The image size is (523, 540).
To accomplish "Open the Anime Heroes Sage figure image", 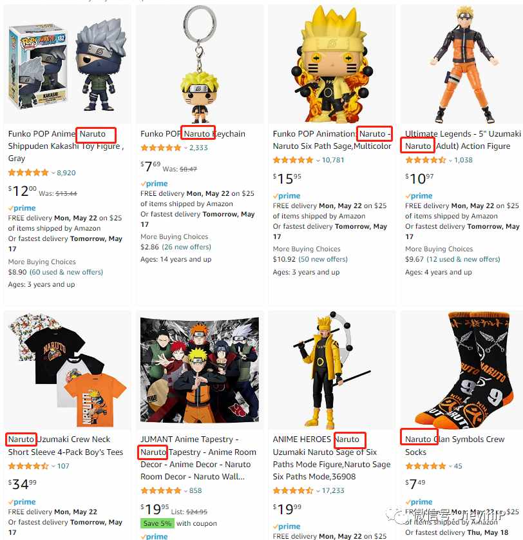I will pyautogui.click(x=332, y=369).
